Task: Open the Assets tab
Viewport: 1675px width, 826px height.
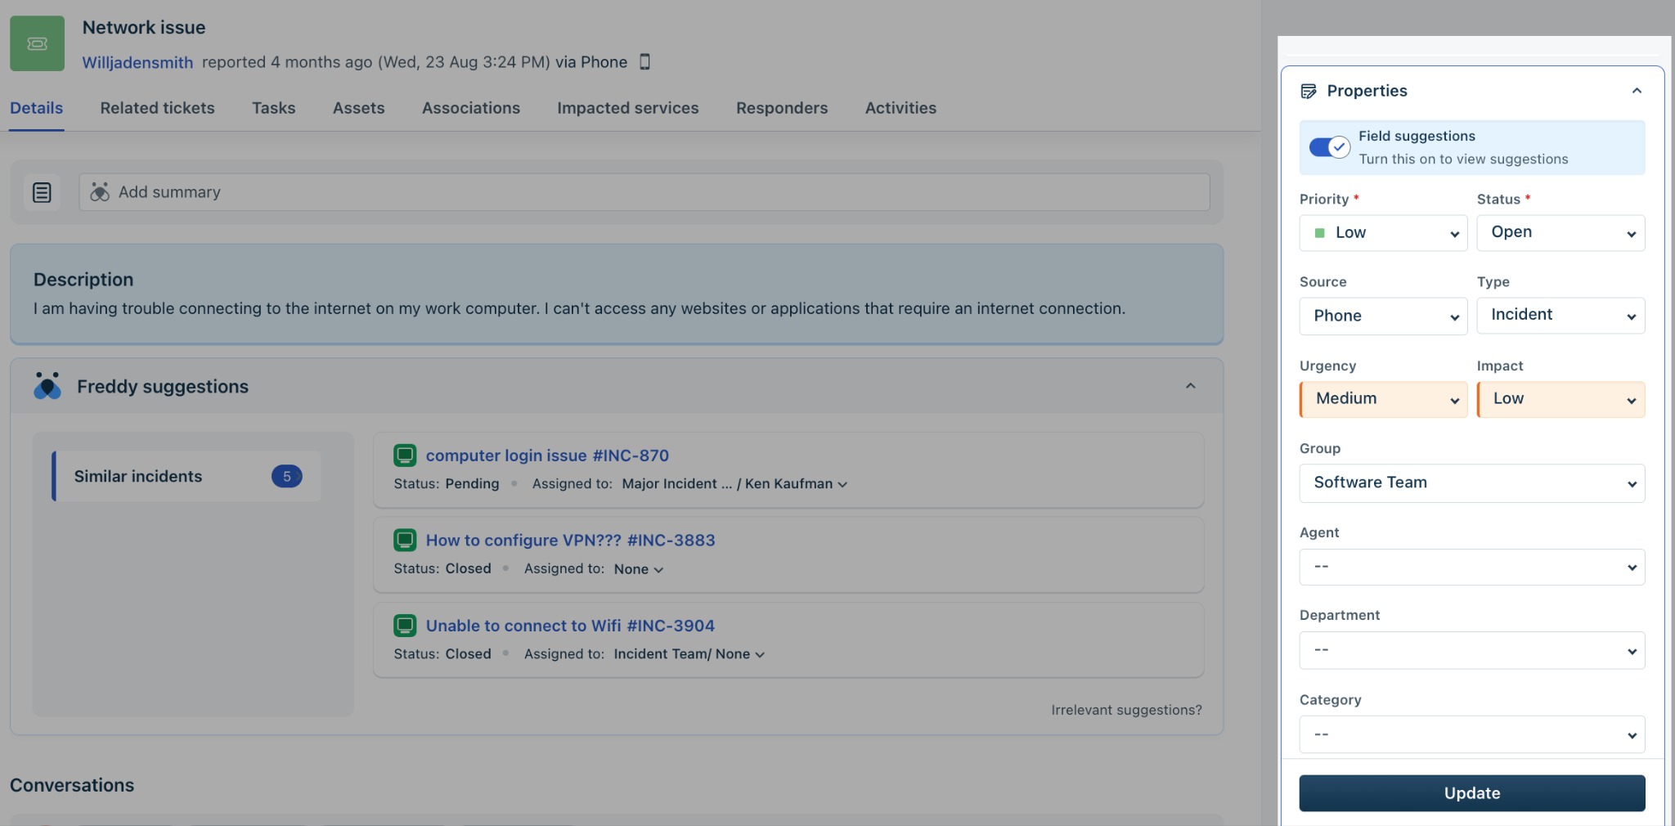Action: (358, 108)
